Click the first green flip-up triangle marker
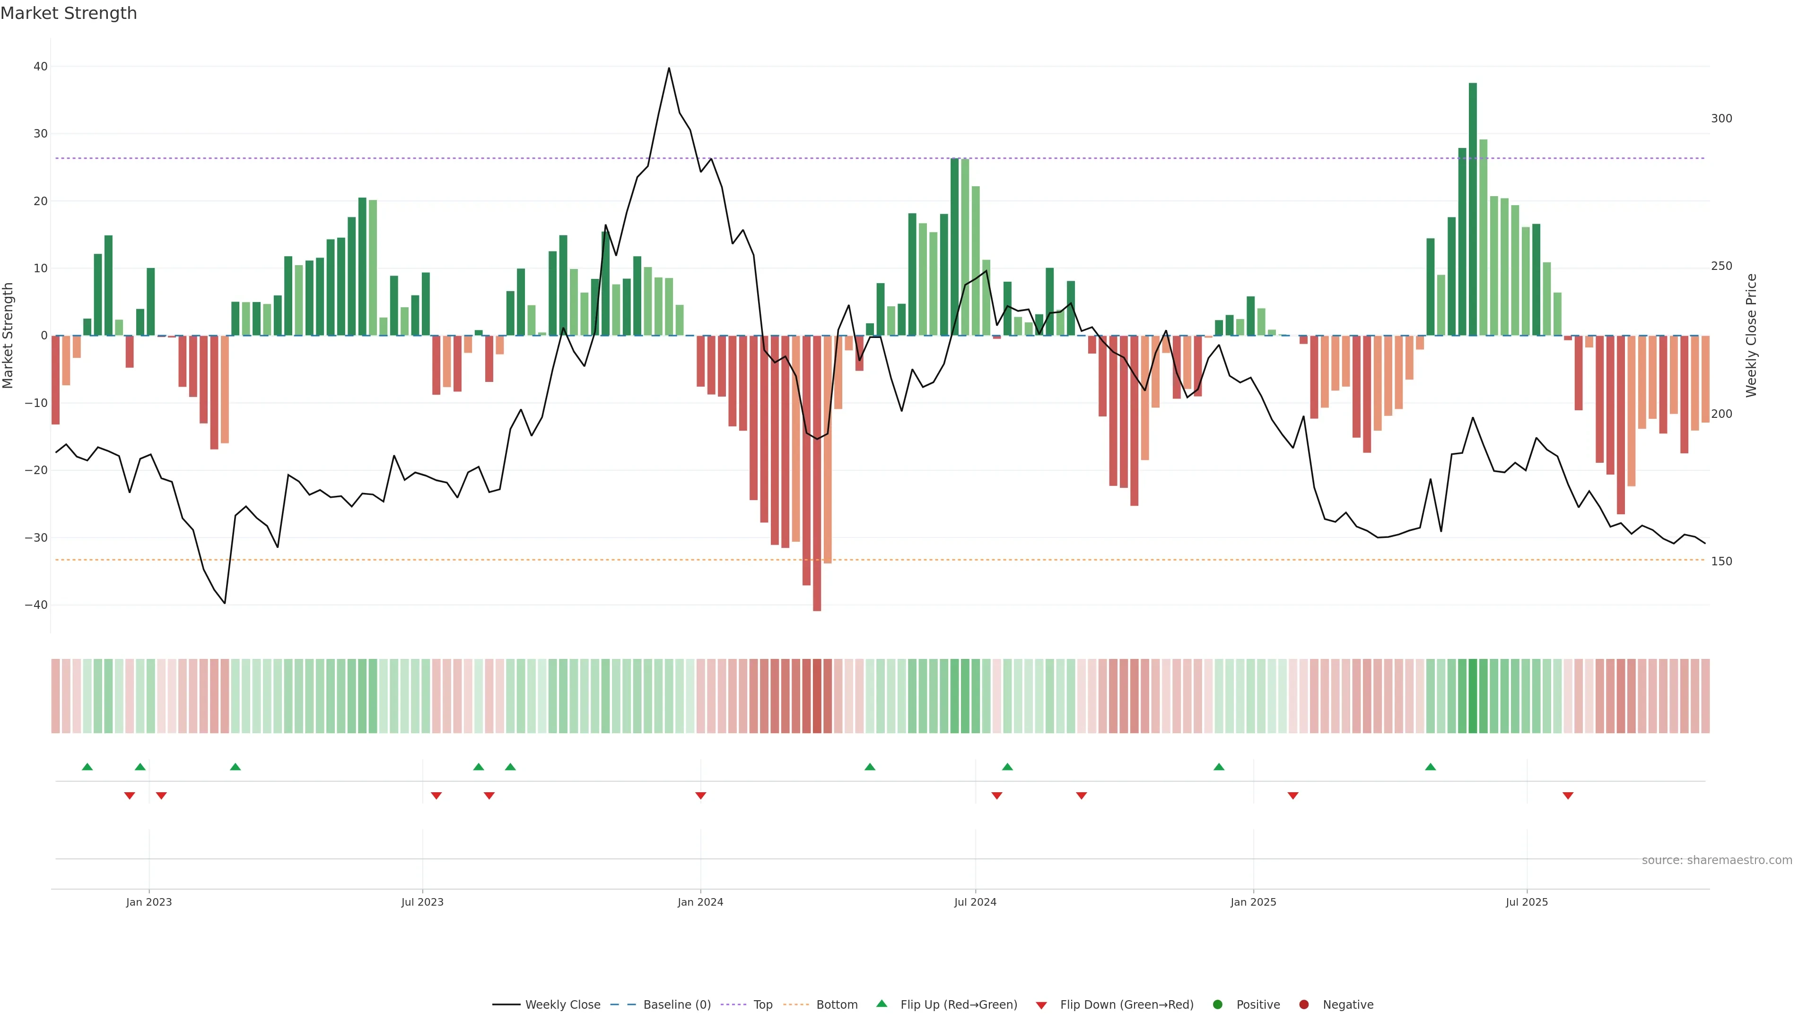The height and width of the screenshot is (1021, 1816). pos(87,767)
